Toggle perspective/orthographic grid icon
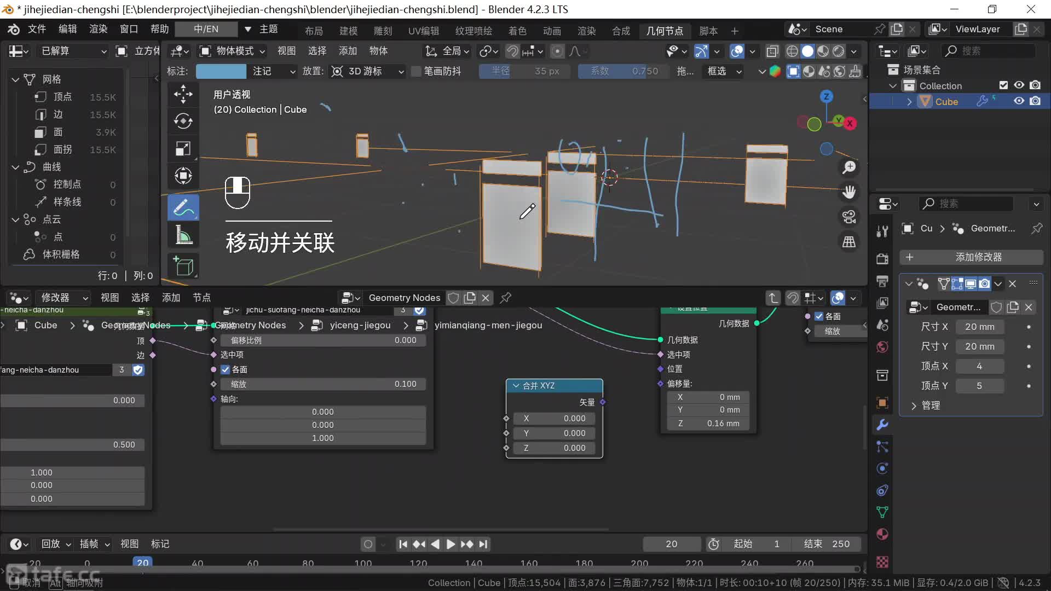The image size is (1051, 591). point(849,242)
